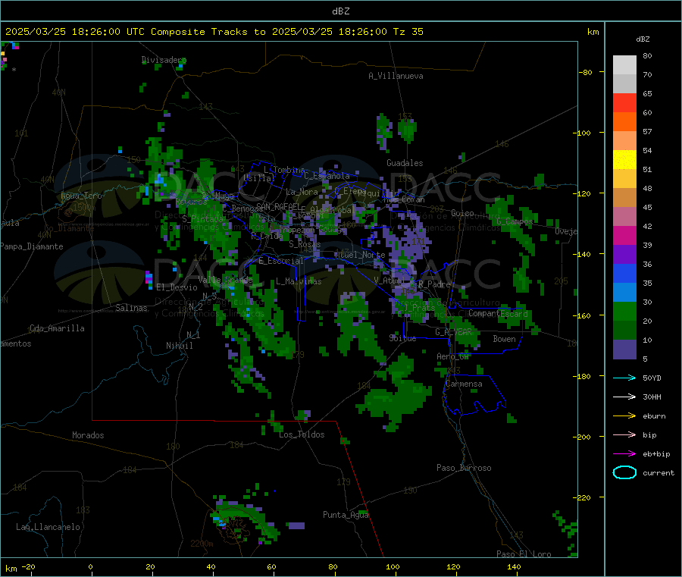Image resolution: width=682 pixels, height=577 pixels.
Task: Select the Pampa_Diamante map label
Action: pos(32,246)
